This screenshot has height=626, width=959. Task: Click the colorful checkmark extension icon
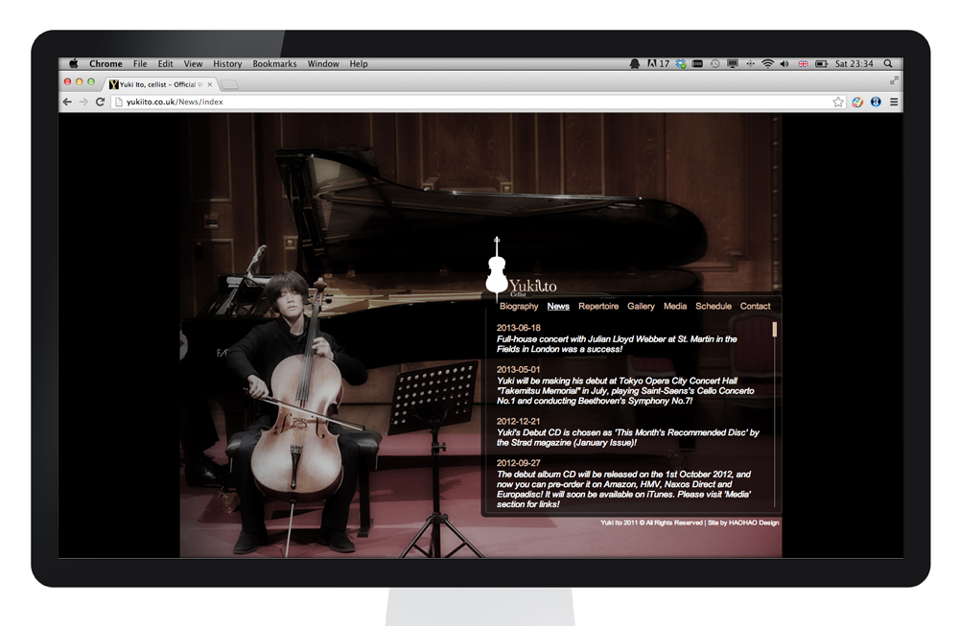857,102
